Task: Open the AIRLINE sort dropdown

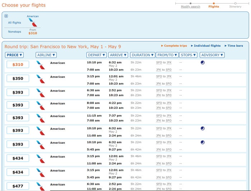Action: (46, 55)
